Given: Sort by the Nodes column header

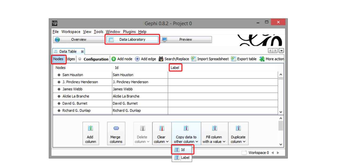Looking at the screenshot, I should [x=82, y=68].
